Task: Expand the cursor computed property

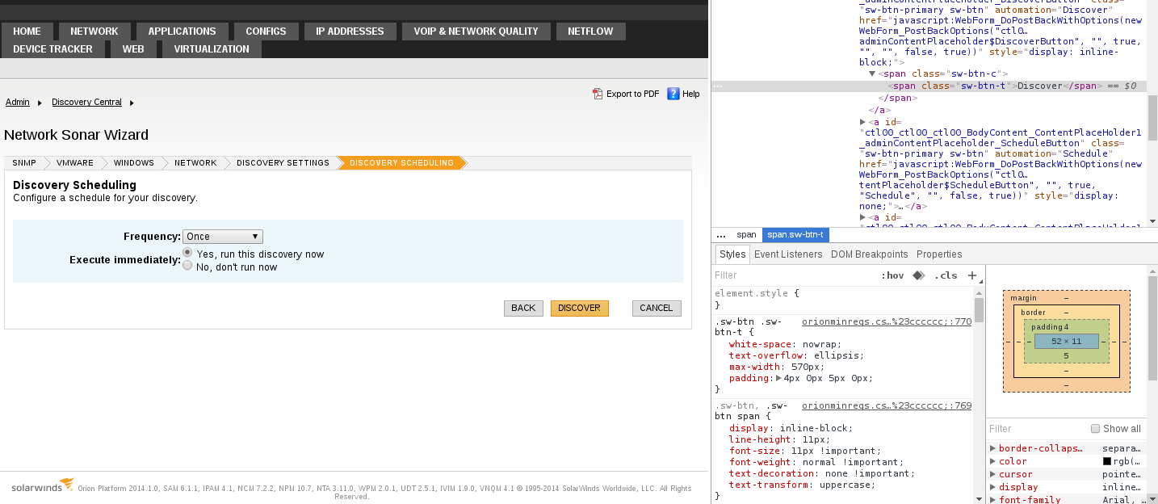Action: click(992, 474)
